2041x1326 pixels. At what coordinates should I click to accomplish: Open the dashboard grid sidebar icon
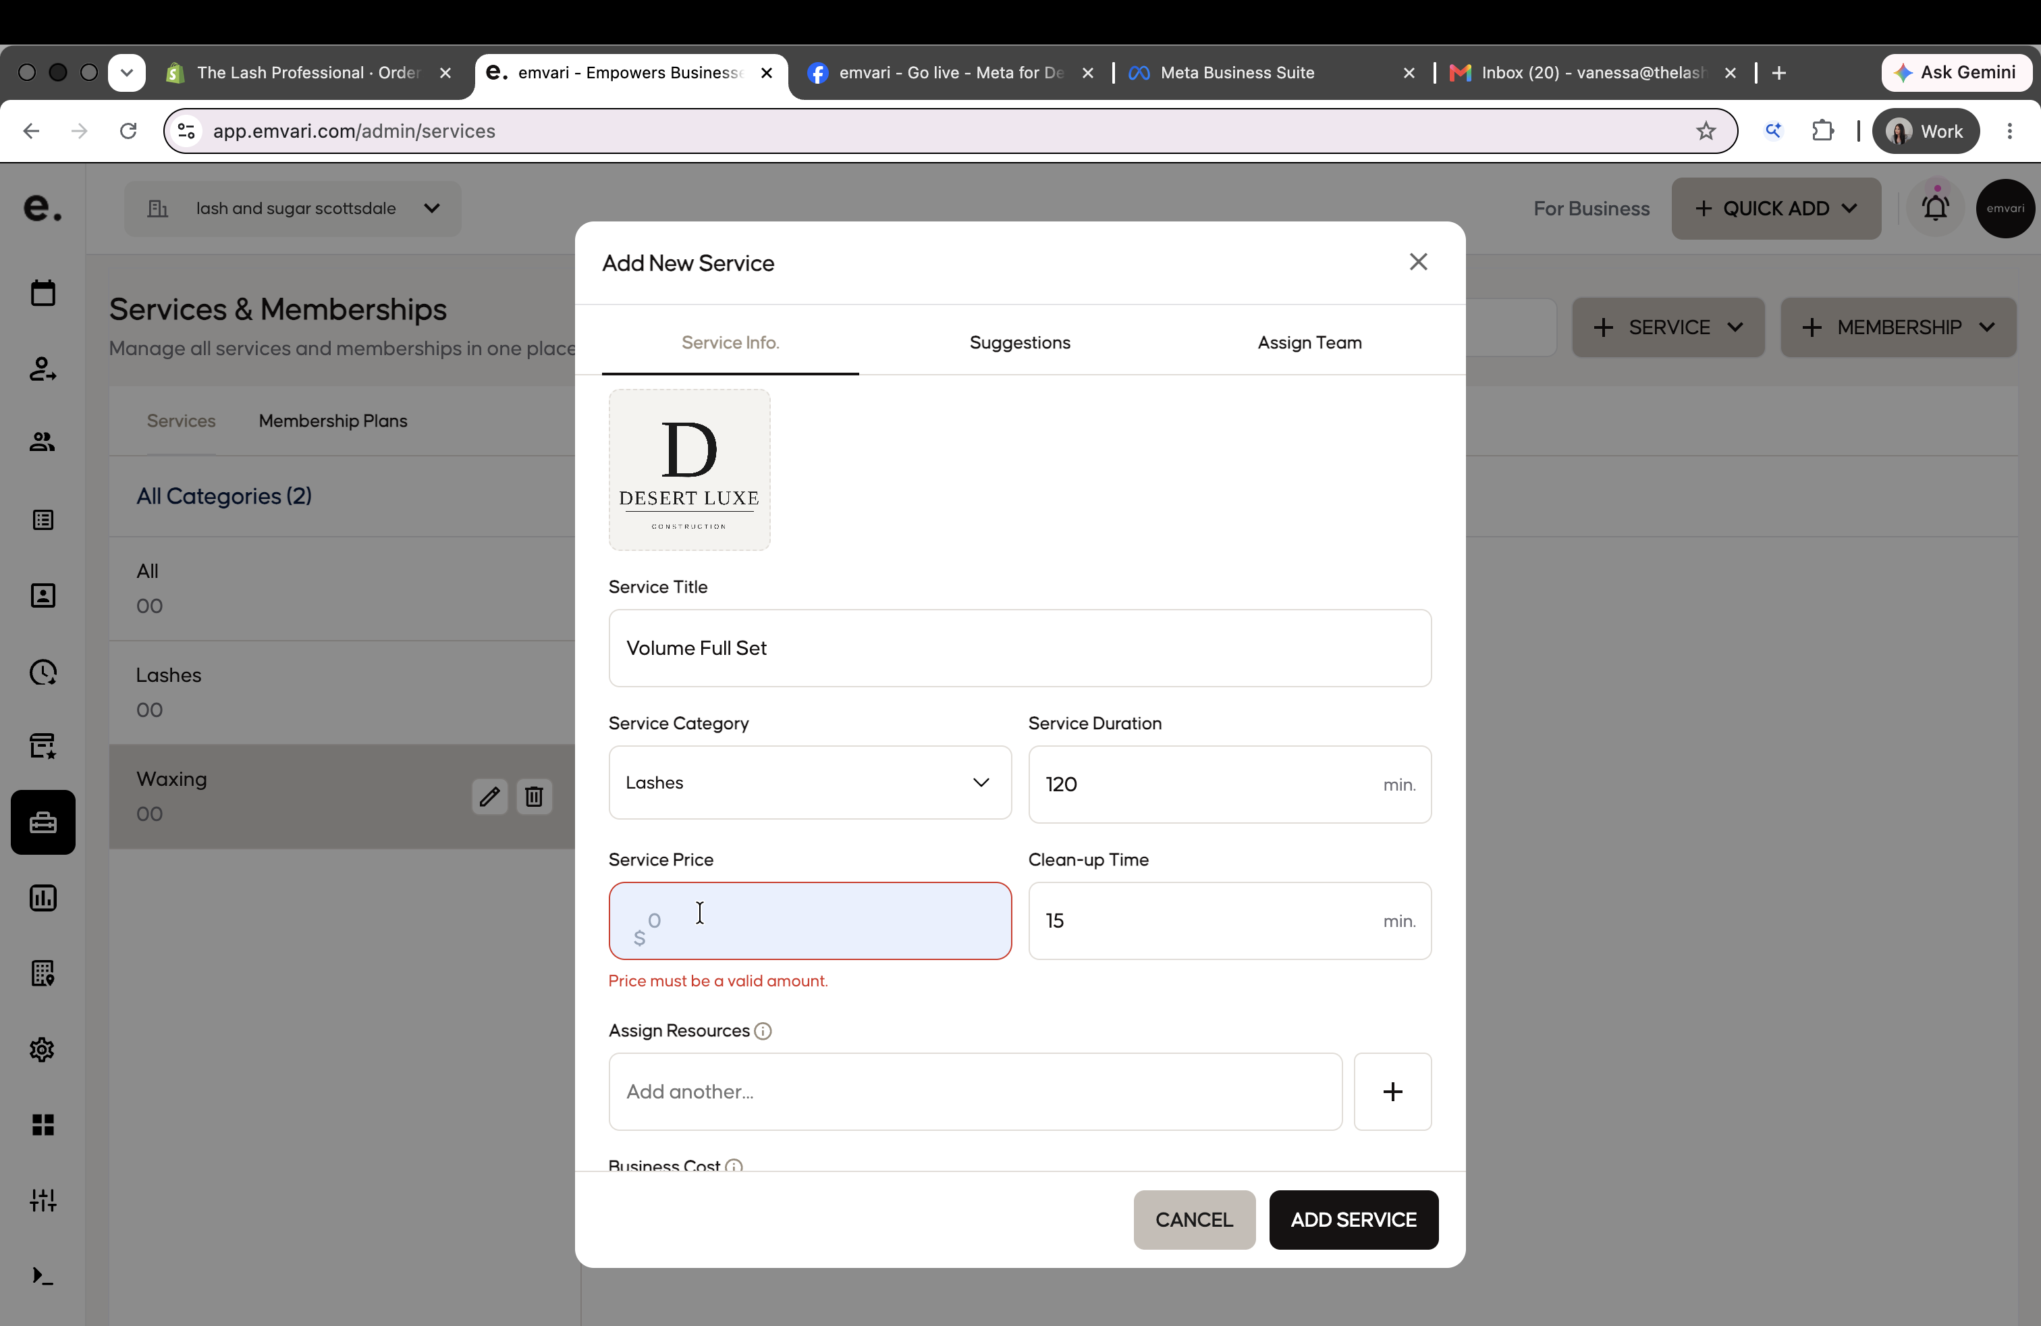tap(43, 1124)
